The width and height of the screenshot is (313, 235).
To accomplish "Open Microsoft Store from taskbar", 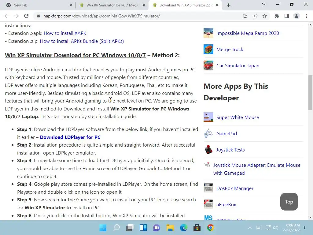I will (x=197, y=228).
